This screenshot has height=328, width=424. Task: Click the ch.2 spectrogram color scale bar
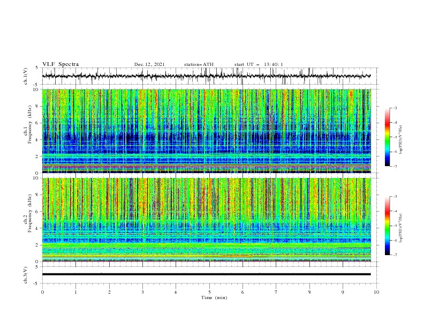tap(387, 226)
